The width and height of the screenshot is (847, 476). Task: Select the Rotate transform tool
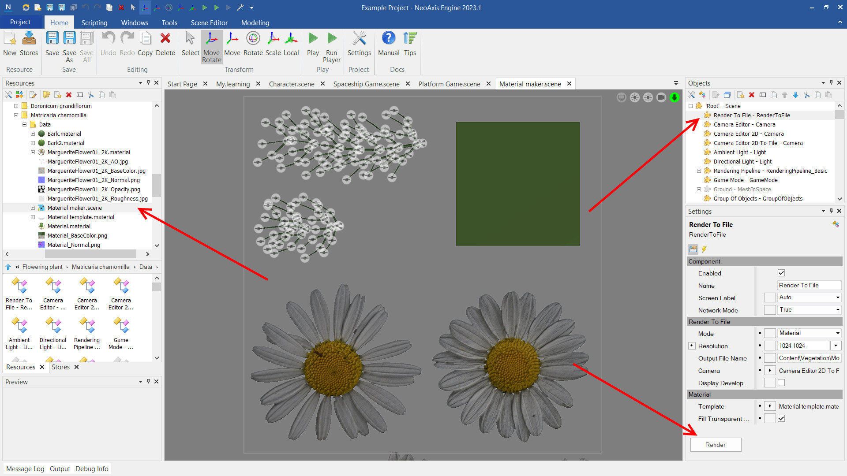coord(253,39)
